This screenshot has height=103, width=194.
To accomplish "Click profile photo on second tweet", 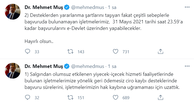I will [x=13, y=71].
